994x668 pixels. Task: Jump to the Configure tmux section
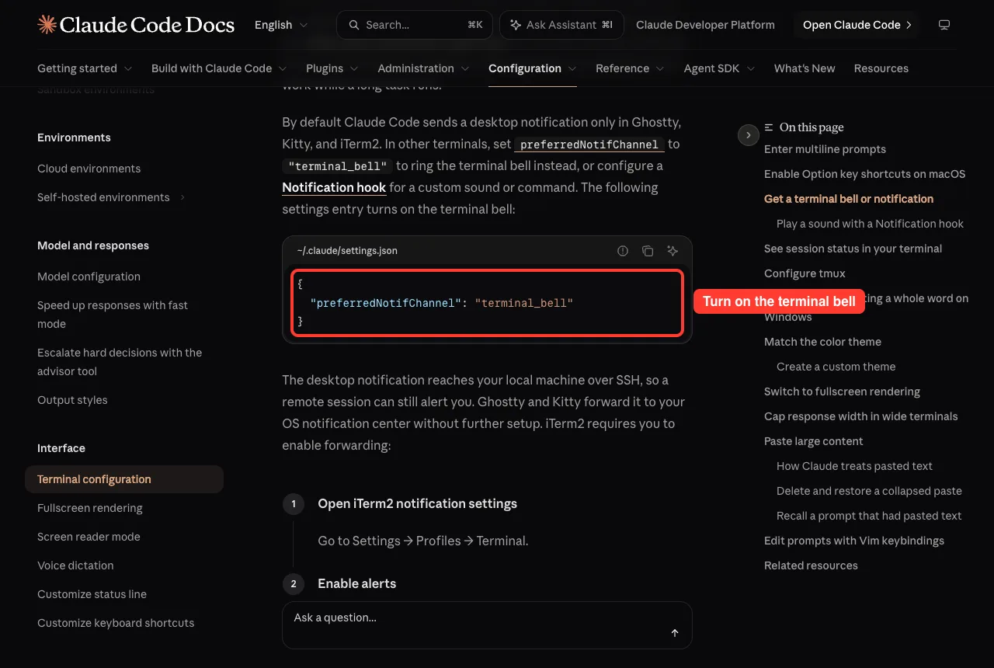click(x=805, y=273)
